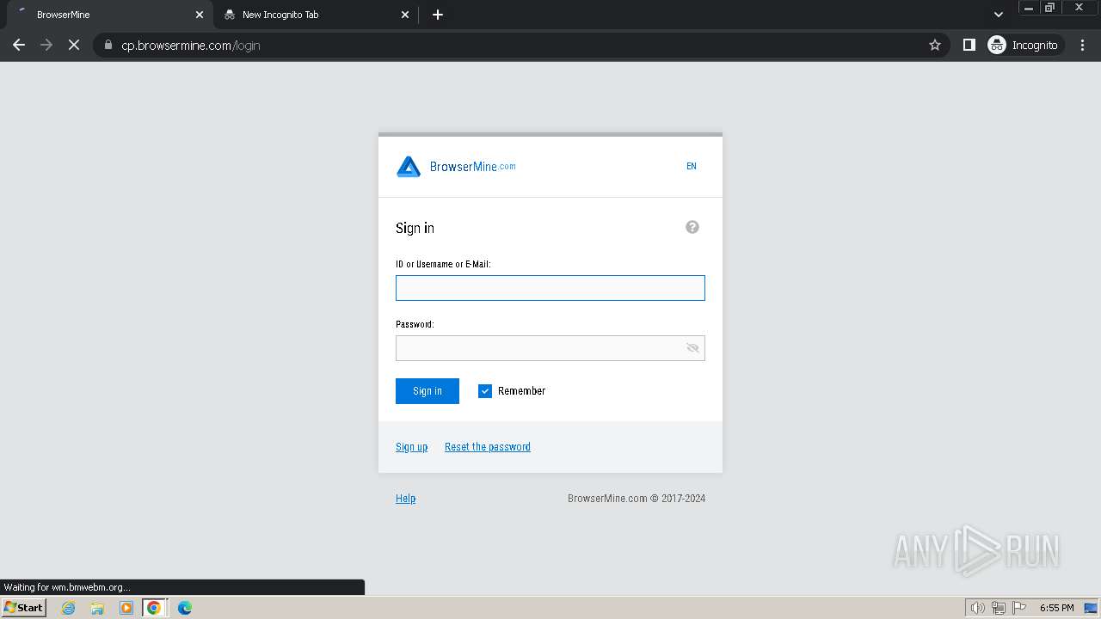
Task: Click the Password: field label
Action: pos(415,325)
